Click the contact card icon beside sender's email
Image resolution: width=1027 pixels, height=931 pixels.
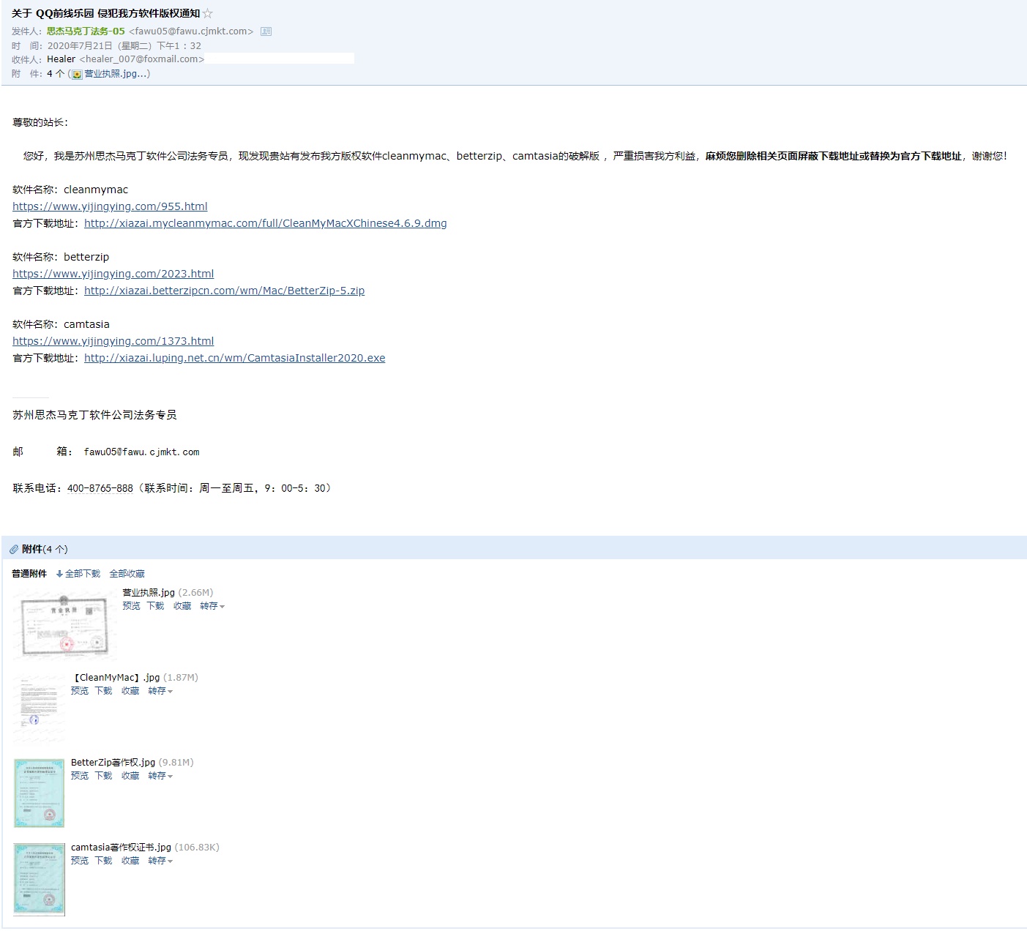[x=265, y=31]
